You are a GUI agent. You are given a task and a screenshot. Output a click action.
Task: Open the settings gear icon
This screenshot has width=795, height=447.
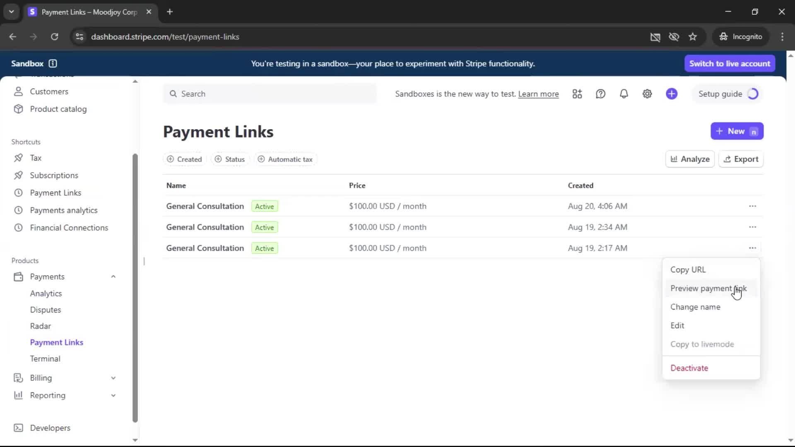tap(647, 94)
